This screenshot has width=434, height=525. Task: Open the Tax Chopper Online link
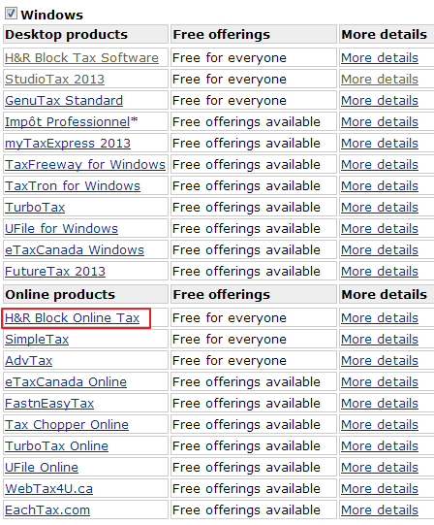click(x=67, y=425)
